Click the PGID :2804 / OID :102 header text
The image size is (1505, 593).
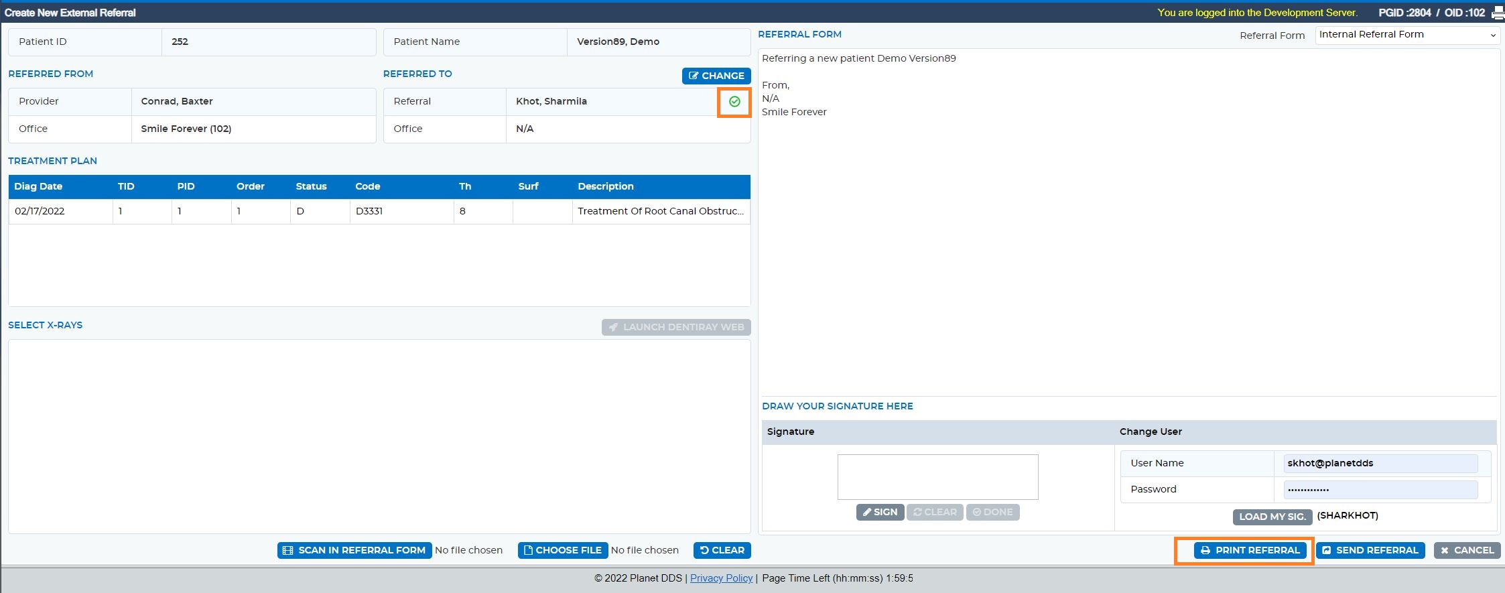(x=1431, y=13)
